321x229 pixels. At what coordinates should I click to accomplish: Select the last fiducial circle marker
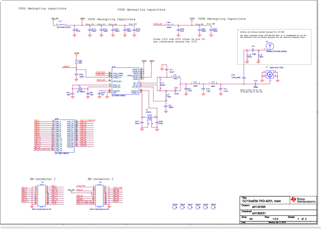click(x=213, y=207)
